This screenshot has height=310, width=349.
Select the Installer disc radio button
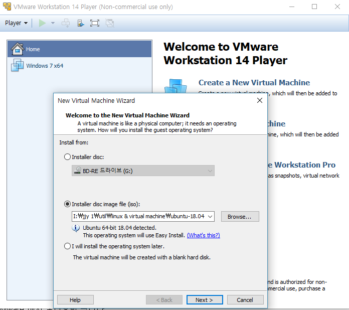pyautogui.click(x=67, y=157)
